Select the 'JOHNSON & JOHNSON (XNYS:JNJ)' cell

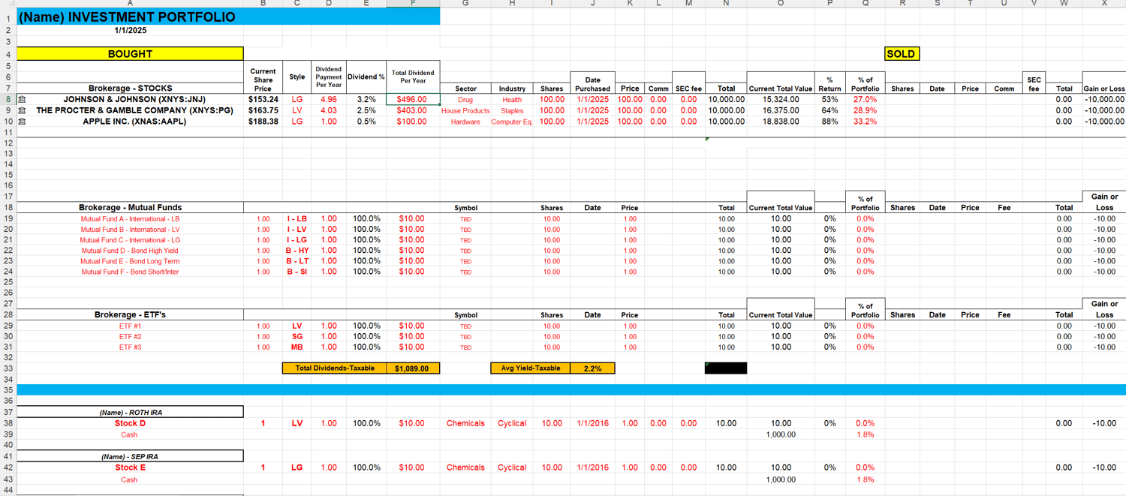pos(130,99)
